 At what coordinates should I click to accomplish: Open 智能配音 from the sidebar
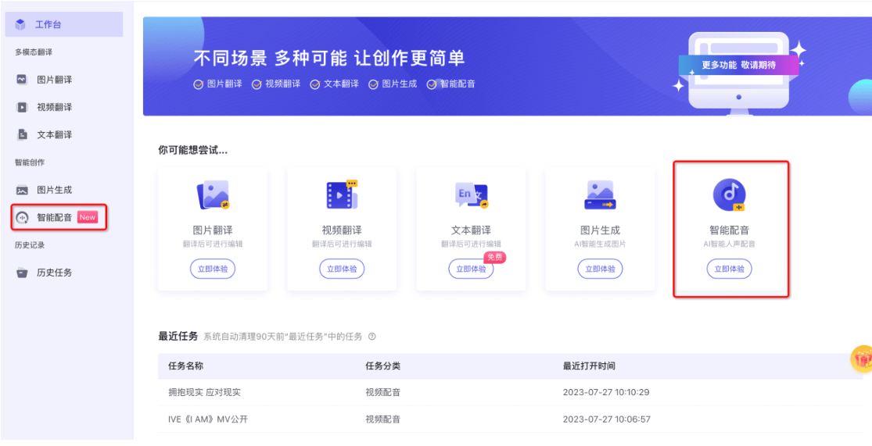(55, 217)
